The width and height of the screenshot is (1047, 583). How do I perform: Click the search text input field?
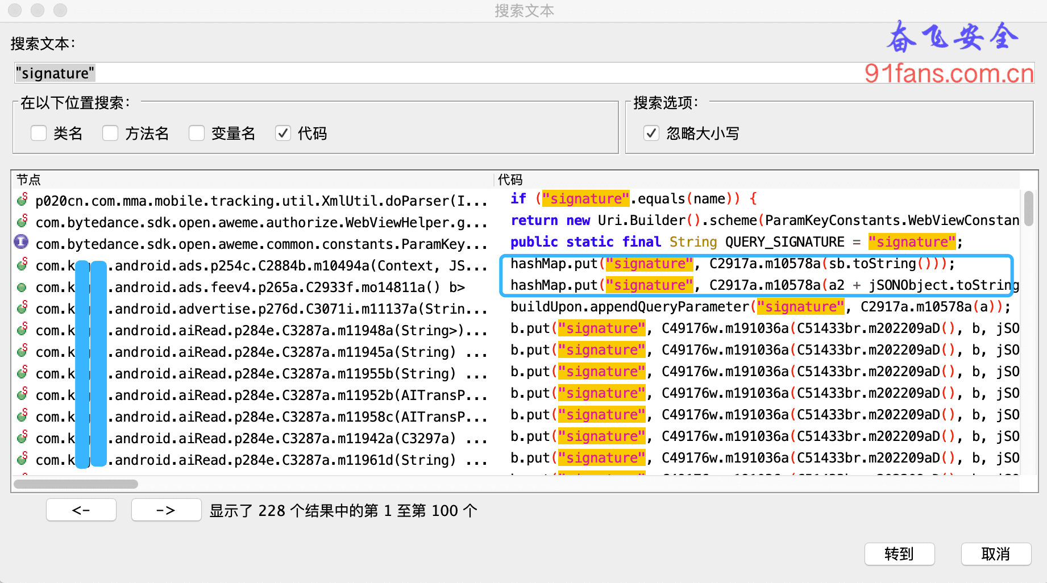pyautogui.click(x=523, y=73)
